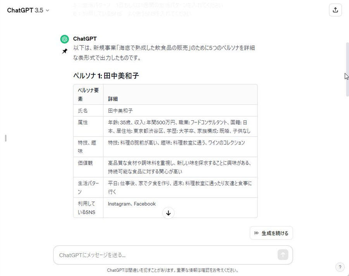Screen dimensions: 349x276
Task: Click the scroll-to-bottom arrow button
Action: pos(168,213)
